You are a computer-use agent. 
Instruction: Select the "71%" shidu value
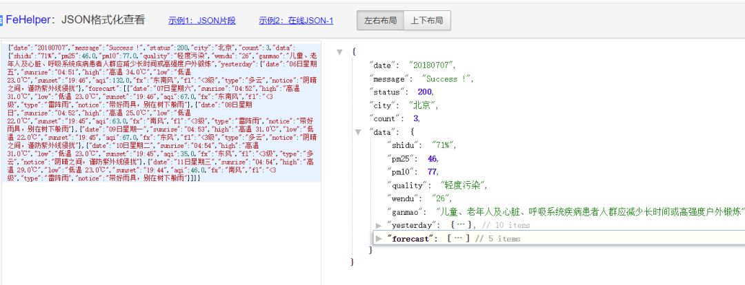coord(442,145)
